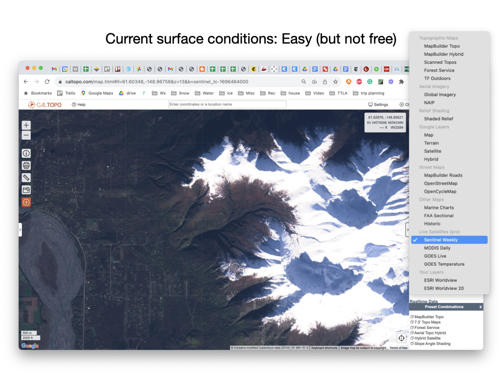Apply 7.5' Topo Maps preset
The height and width of the screenshot is (377, 502).
426,322
